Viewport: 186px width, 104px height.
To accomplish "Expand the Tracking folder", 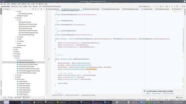I will tap(15, 41).
